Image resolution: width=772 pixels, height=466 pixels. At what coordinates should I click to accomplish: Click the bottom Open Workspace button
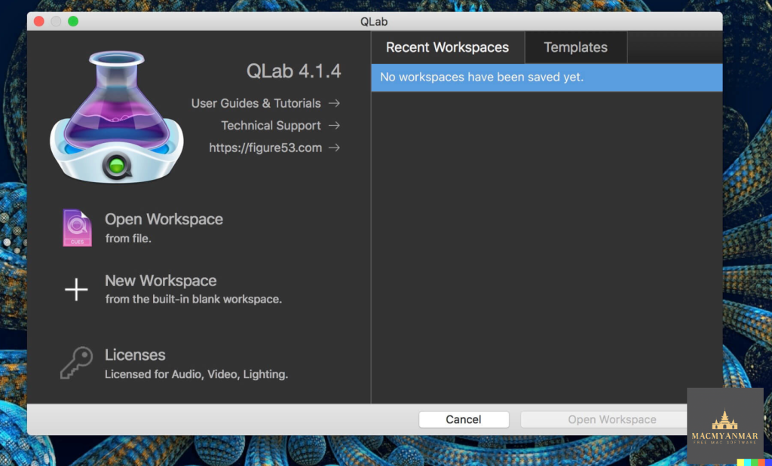point(612,419)
